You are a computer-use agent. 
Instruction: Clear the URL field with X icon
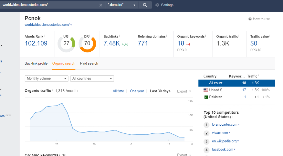point(101,5)
